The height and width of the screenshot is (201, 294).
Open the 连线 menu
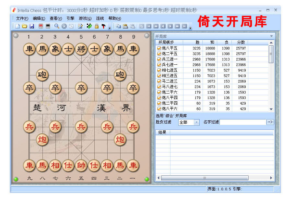pyautogui.click(x=100, y=18)
